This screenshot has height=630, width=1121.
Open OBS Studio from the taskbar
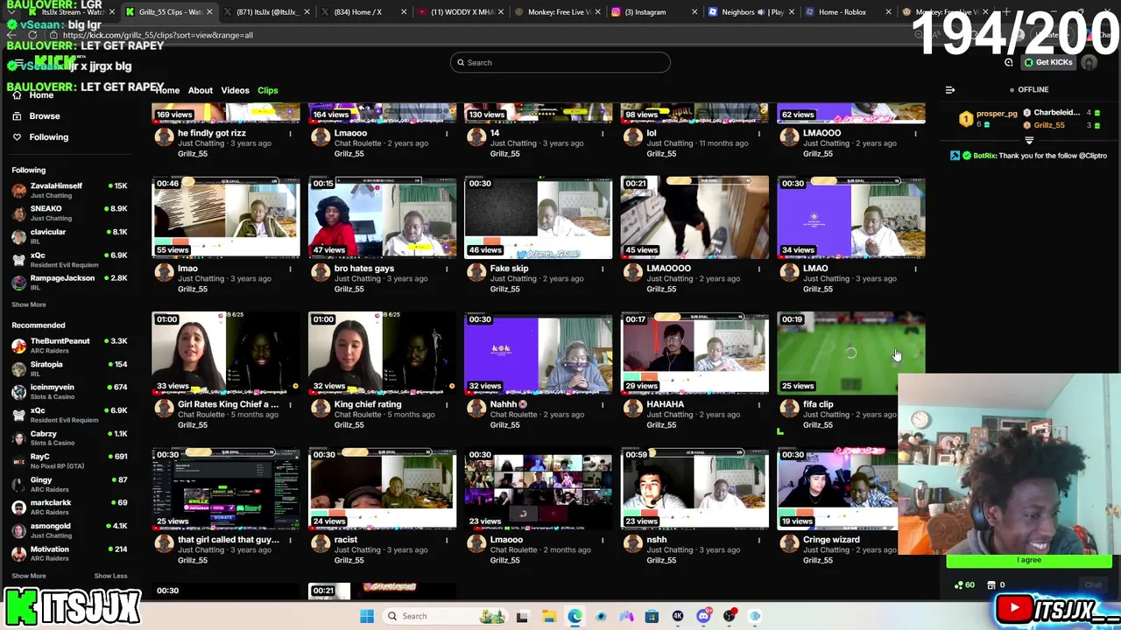click(730, 616)
